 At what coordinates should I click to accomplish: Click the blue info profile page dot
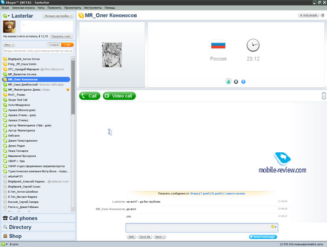243,82
